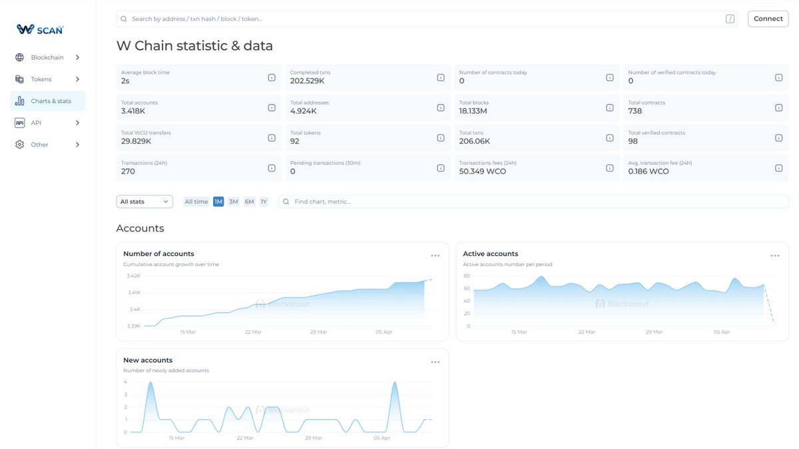Image resolution: width=799 pixels, height=449 pixels.
Task: Click inside the New accounts chart area
Action: pos(282,407)
